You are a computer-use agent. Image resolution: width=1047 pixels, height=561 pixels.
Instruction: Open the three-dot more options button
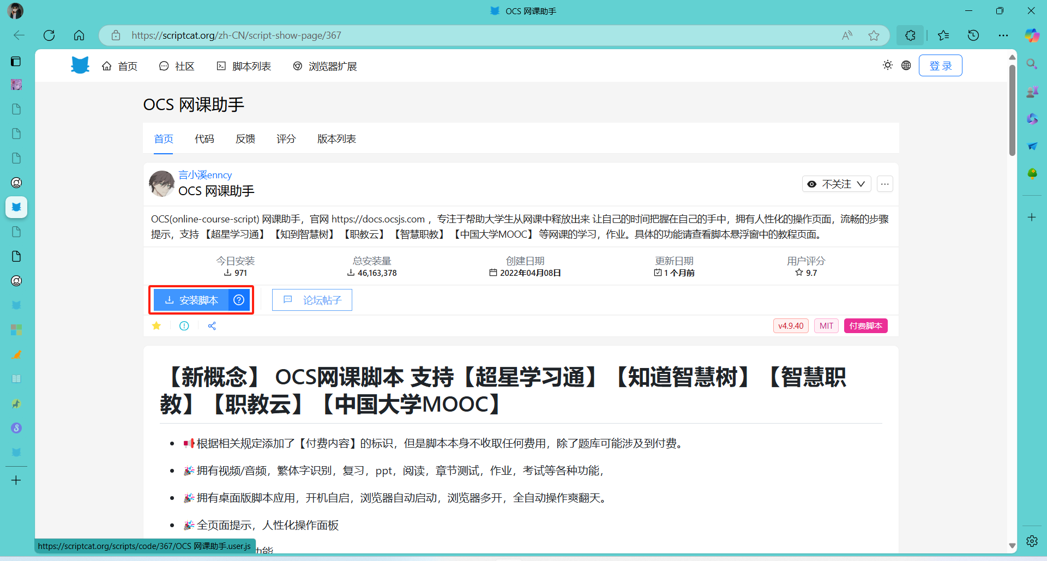click(885, 184)
